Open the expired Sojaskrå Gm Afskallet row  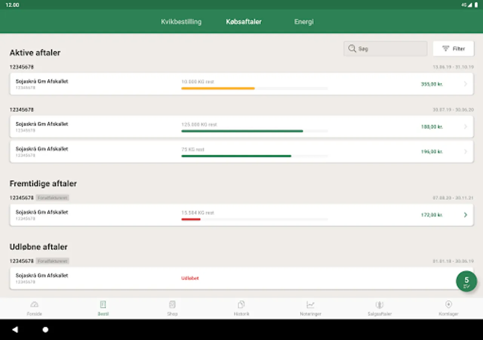(241, 278)
